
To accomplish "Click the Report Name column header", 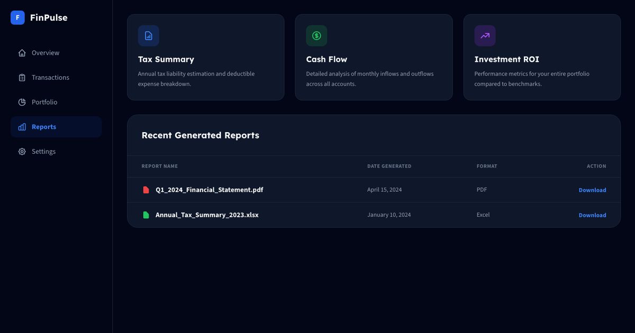I will (x=160, y=166).
